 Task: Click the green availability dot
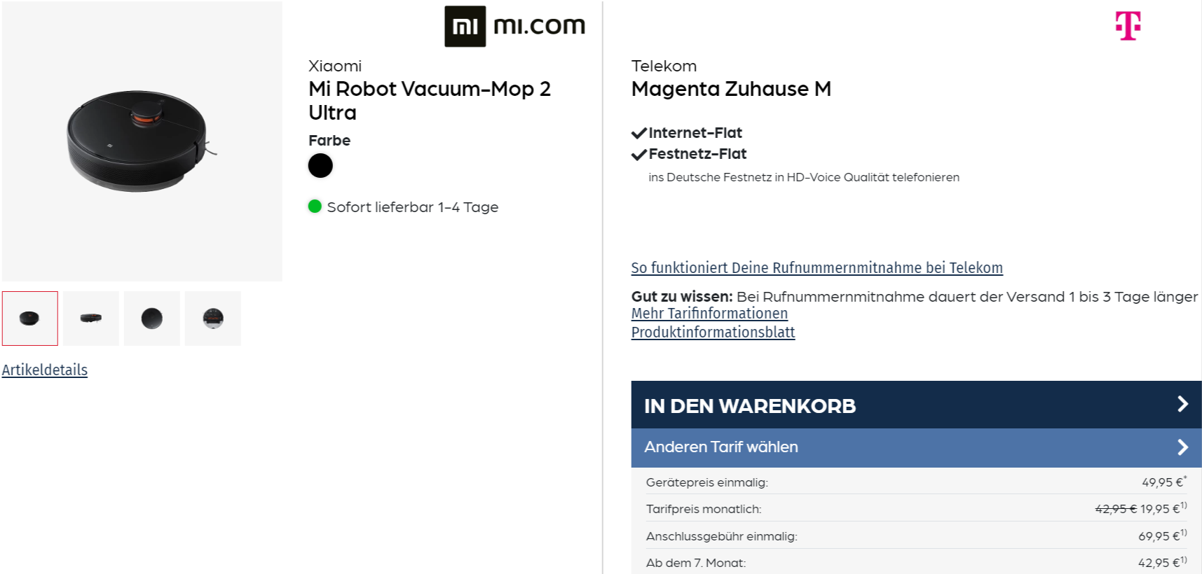315,206
